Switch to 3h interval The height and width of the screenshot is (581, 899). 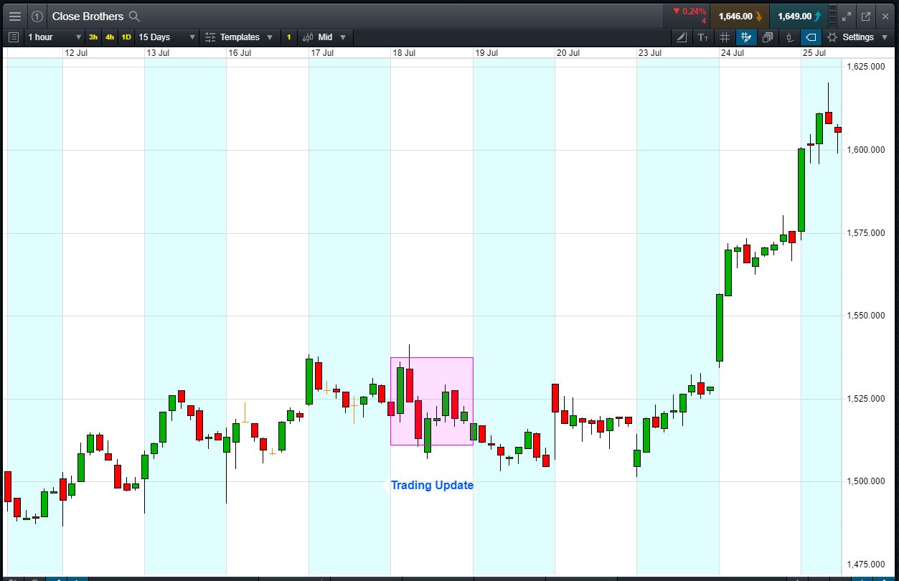tap(93, 37)
